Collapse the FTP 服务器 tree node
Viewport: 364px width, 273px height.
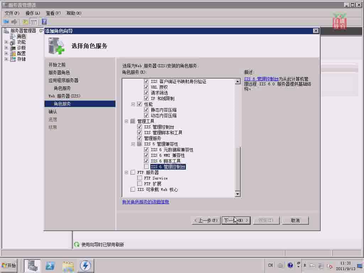(126, 172)
